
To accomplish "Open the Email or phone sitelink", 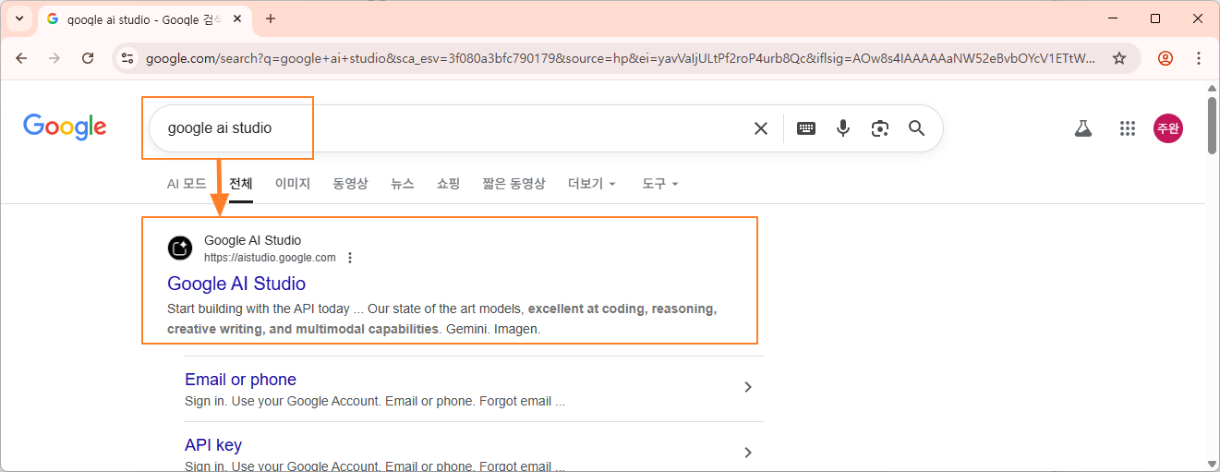I will tap(240, 380).
